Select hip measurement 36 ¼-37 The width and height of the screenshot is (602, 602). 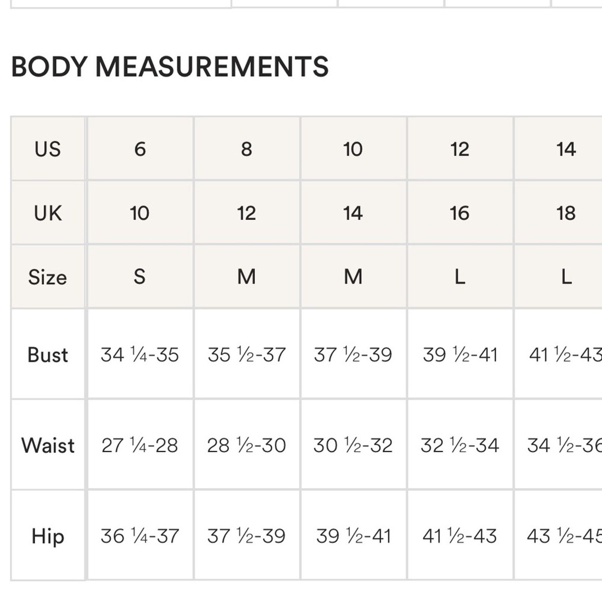(x=140, y=536)
